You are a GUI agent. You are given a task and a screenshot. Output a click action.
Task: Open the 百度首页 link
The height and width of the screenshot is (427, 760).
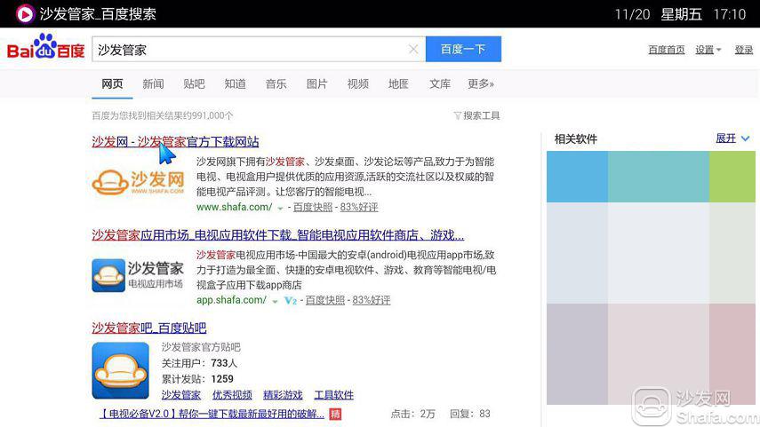coord(667,50)
